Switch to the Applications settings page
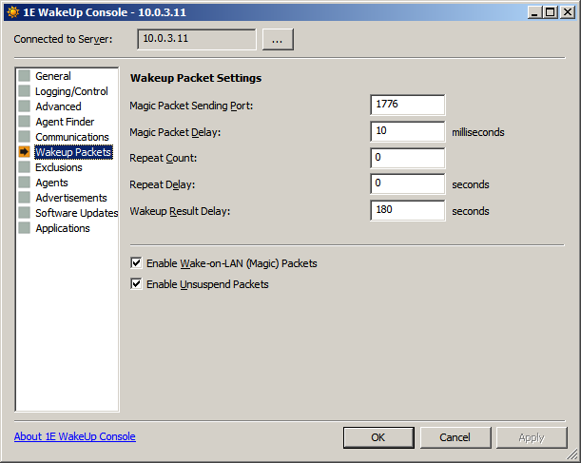The height and width of the screenshot is (463, 581). pos(62,228)
